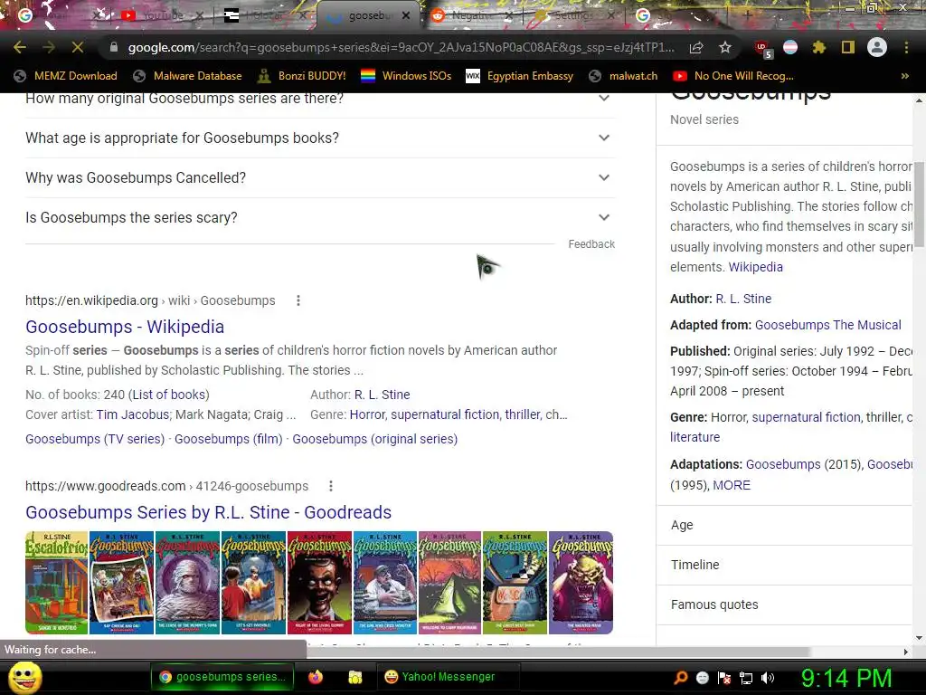926x695 pixels.
Task: Switch to the Reddit tab
Action: (472, 15)
